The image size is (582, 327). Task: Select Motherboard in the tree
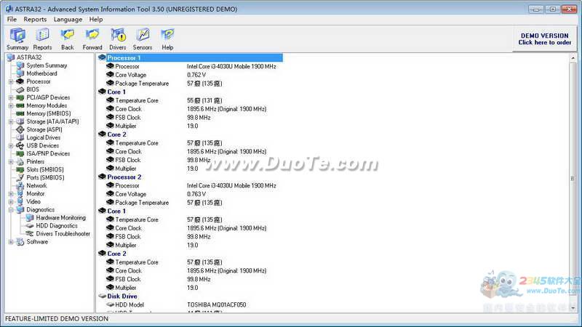[x=41, y=73]
